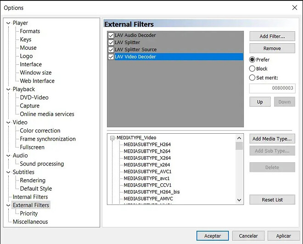Uncheck the LAV Audio Decoder checkbox
Image resolution: width=303 pixels, height=244 pixels.
(x=111, y=35)
